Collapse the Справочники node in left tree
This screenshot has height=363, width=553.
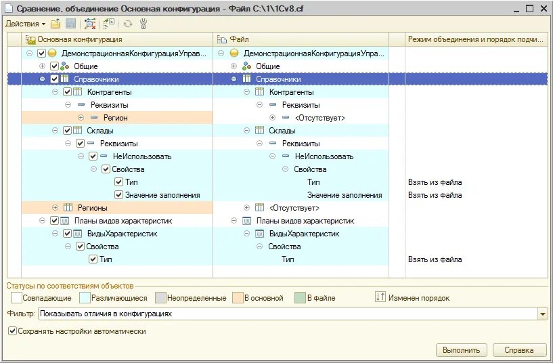[43, 79]
